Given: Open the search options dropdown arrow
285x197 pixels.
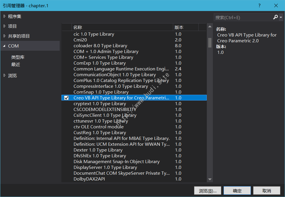Looking at the screenshot, I should pyautogui.click(x=281, y=17).
